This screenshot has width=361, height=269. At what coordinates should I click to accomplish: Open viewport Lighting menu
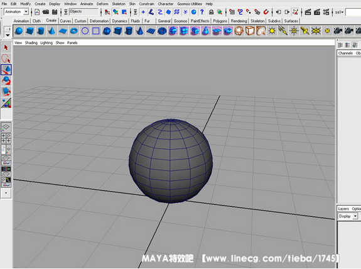pos(46,43)
